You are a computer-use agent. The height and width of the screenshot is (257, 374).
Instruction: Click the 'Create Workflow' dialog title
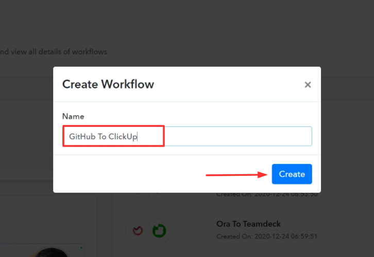pyautogui.click(x=108, y=84)
